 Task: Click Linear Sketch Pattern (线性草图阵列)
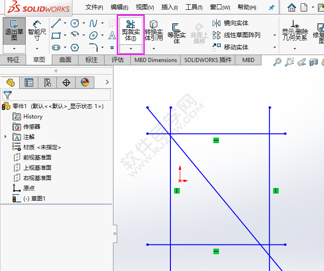[236, 35]
